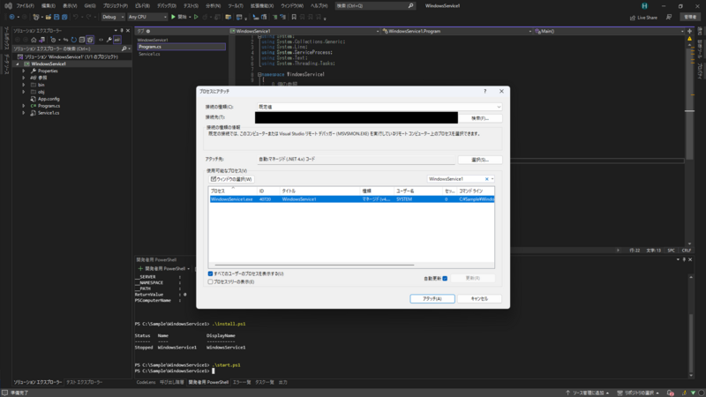The image size is (706, 397).
Task: Click the Save All icon in the toolbar
Action: pyautogui.click(x=64, y=17)
